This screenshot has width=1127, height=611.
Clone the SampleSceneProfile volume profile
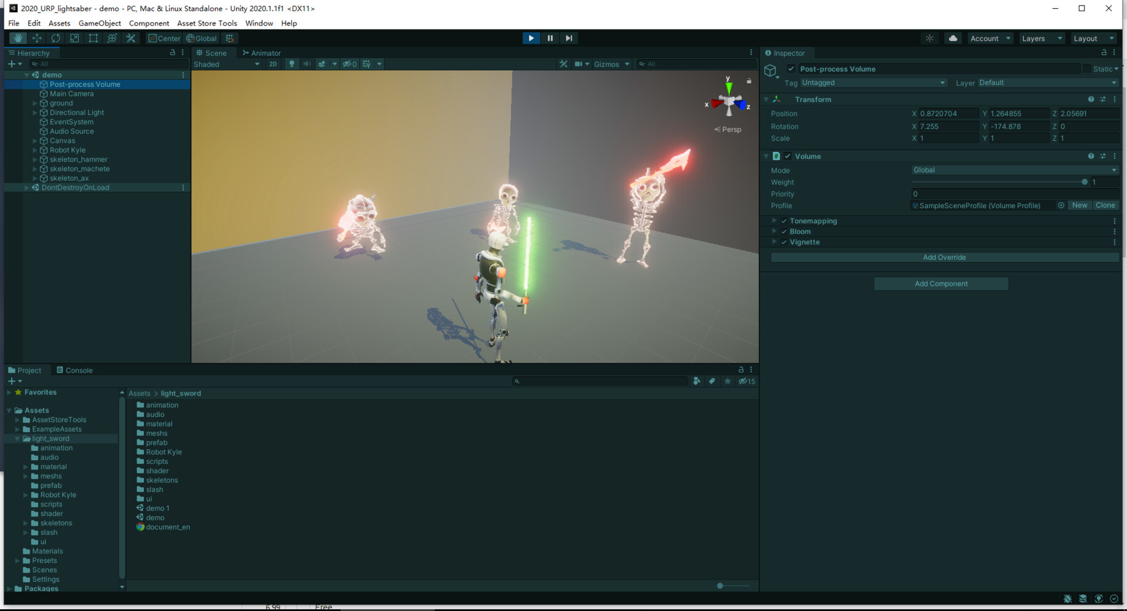click(x=1105, y=205)
